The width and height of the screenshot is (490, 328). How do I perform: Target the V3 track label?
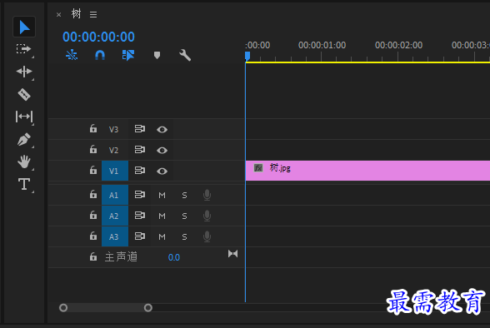[113, 129]
